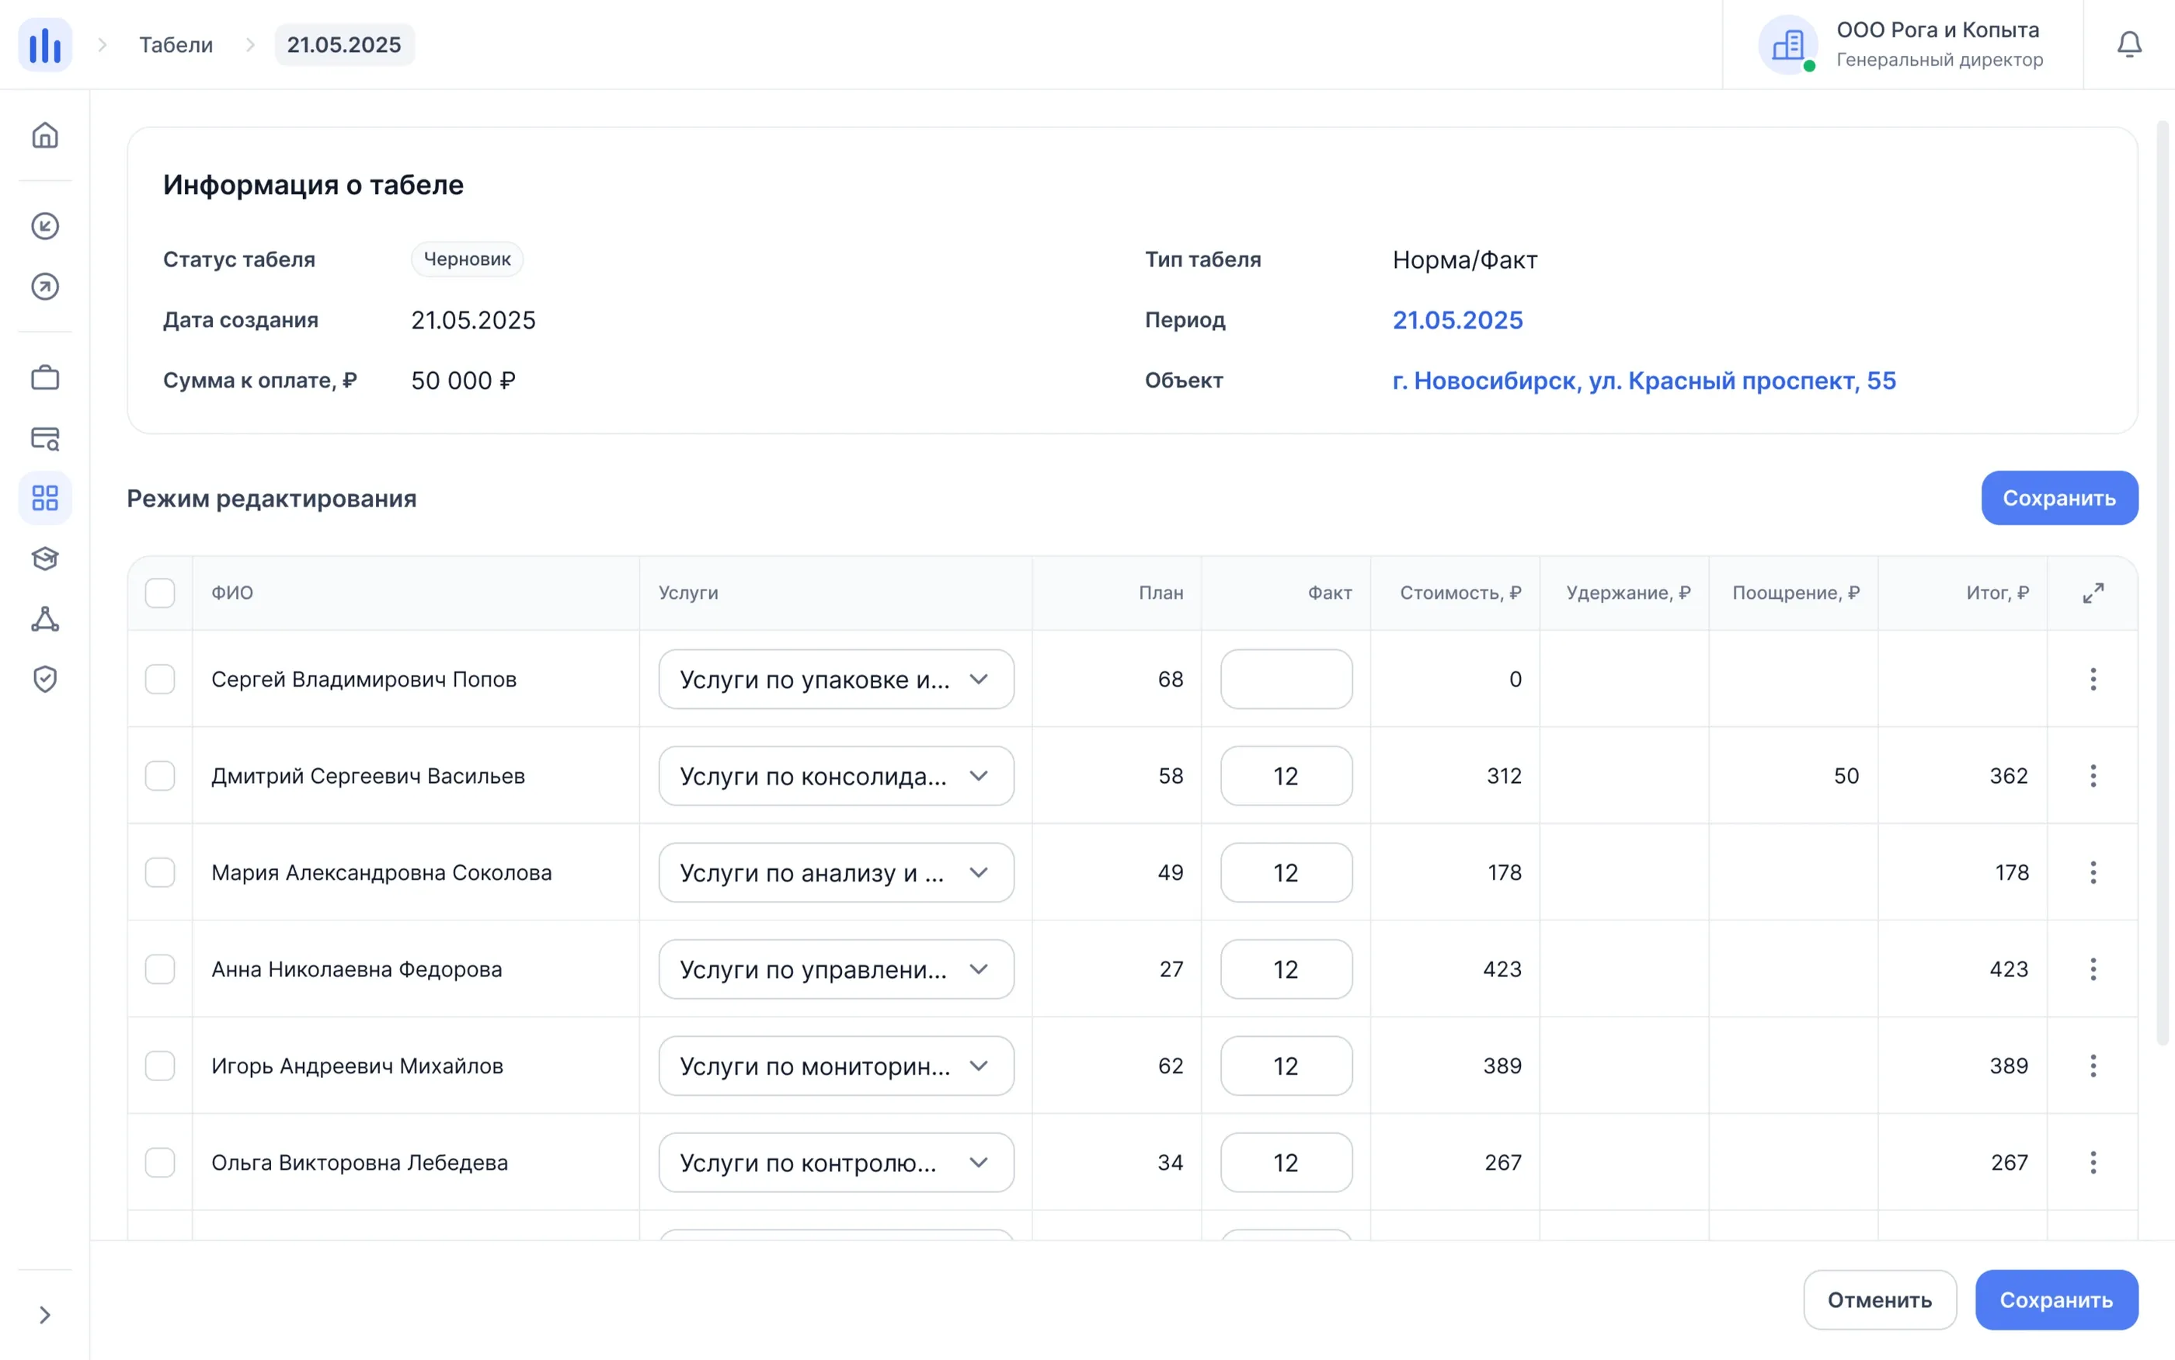The width and height of the screenshot is (2175, 1360).
Task: Open the home icon in sidebar
Action: (45, 135)
